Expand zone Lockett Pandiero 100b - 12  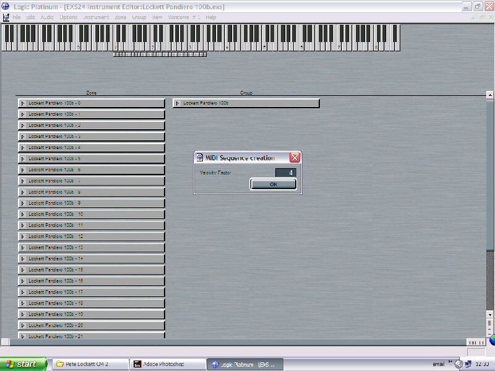[23, 237]
